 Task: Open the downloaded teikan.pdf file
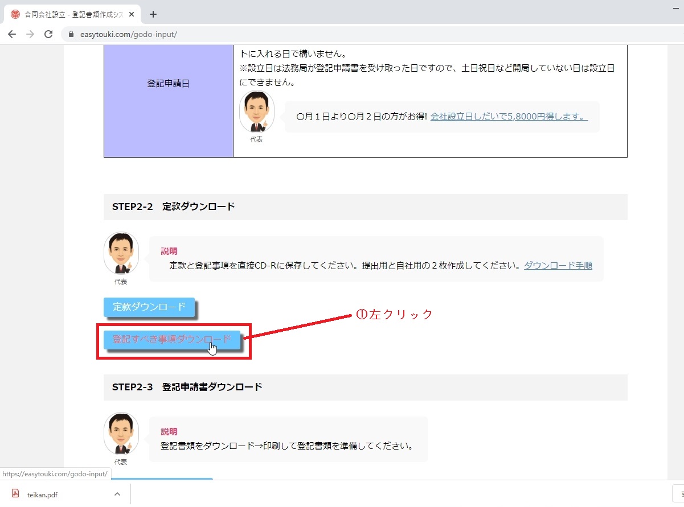(43, 494)
